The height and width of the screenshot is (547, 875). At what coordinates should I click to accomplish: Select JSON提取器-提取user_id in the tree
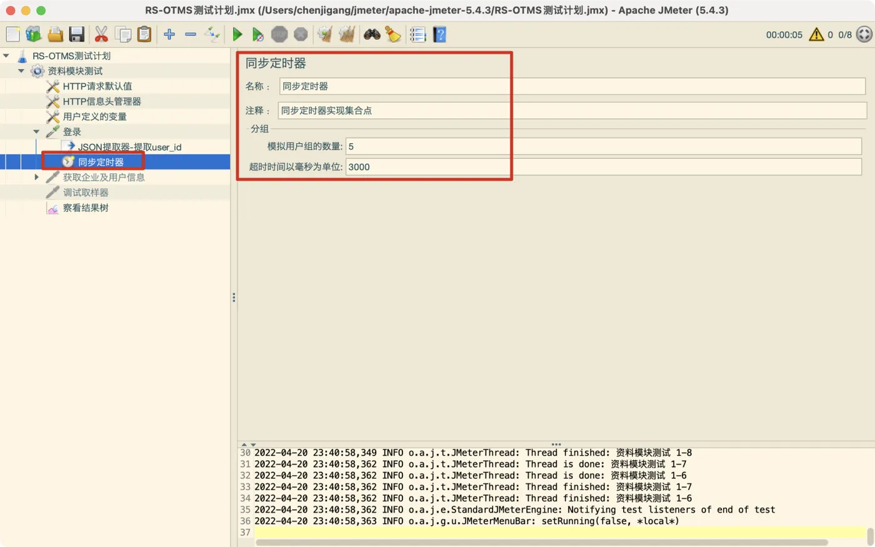[x=129, y=147]
